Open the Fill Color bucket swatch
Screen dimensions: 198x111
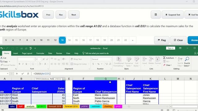point(40,64)
